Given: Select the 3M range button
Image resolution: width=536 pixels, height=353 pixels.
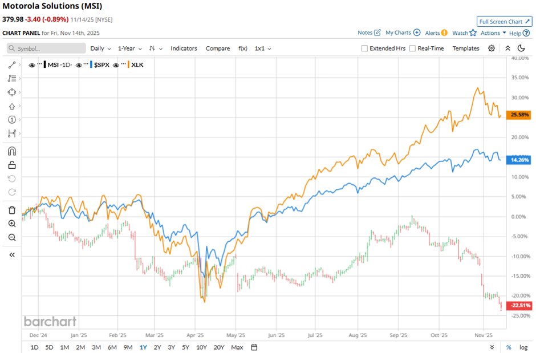Looking at the screenshot, I should 96,347.
